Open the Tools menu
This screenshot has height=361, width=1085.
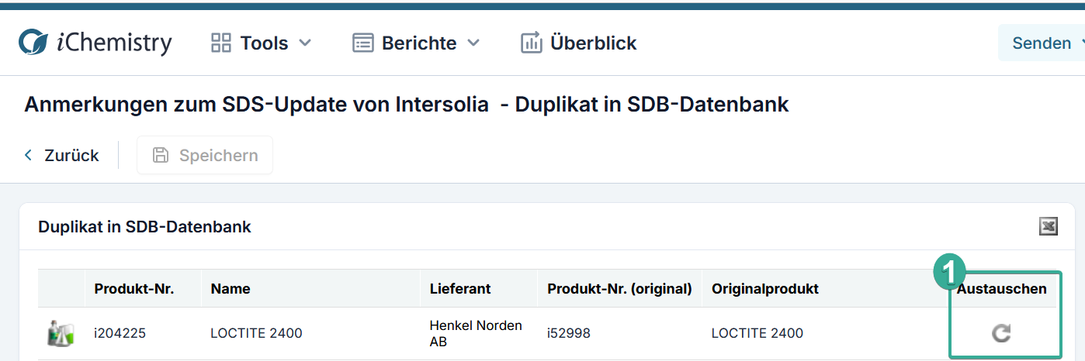pyautogui.click(x=262, y=43)
